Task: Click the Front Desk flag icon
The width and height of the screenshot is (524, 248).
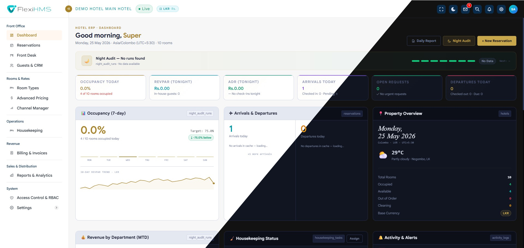Action: tap(12, 55)
